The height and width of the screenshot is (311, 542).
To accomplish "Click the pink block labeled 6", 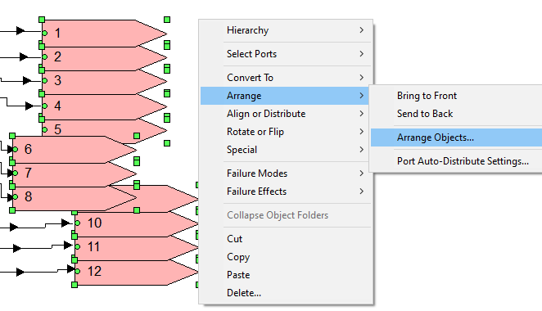I will click(x=75, y=149).
